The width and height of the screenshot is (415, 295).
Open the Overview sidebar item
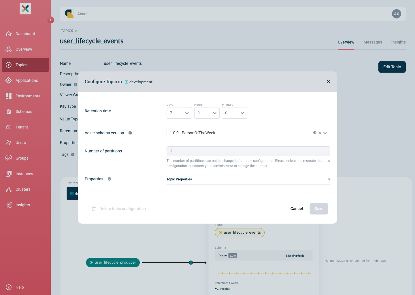click(x=25, y=49)
